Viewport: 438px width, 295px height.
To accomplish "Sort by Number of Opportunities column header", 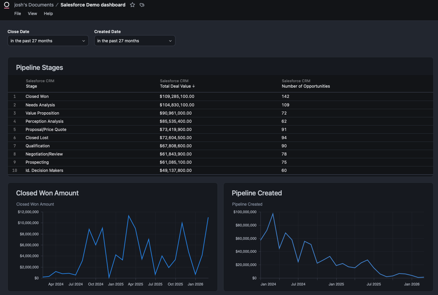I will click(306, 86).
